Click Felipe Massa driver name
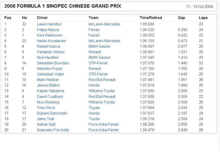The height and width of the screenshot is (152, 220). 48,30
